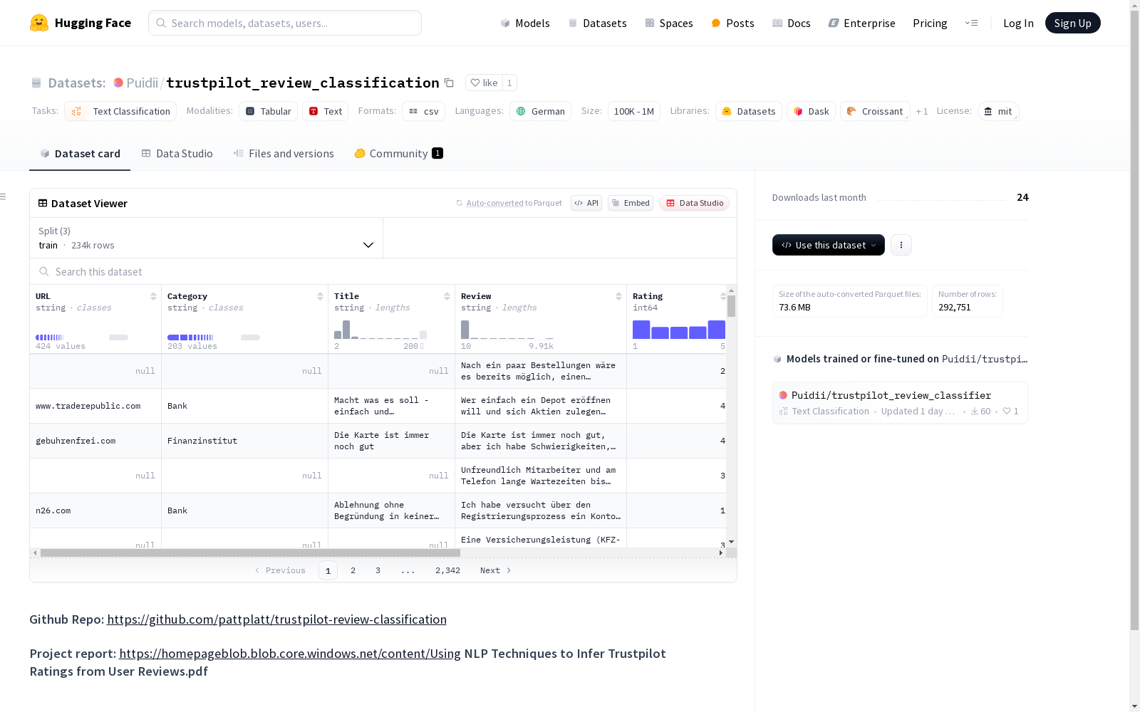The width and height of the screenshot is (1140, 712).
Task: Click the Sign Up button
Action: 1072,23
